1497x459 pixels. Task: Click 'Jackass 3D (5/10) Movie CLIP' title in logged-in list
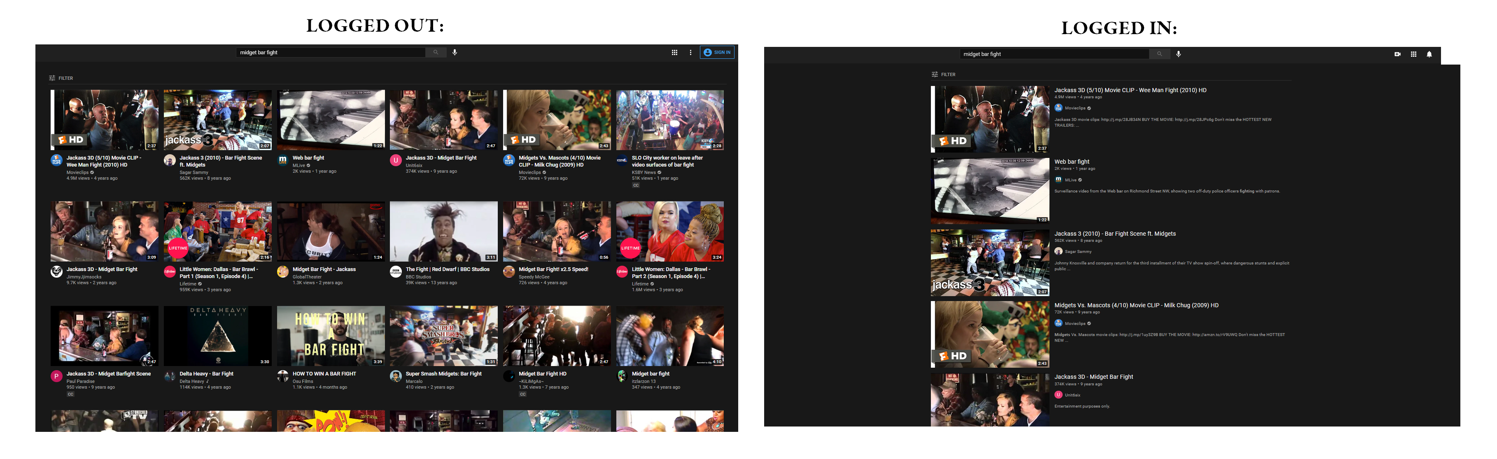tap(1130, 90)
